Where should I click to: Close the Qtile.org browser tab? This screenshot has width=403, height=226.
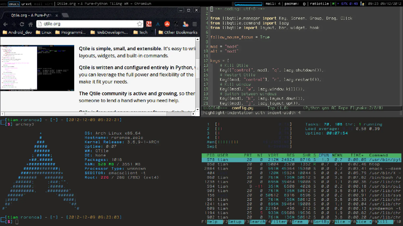click(57, 15)
